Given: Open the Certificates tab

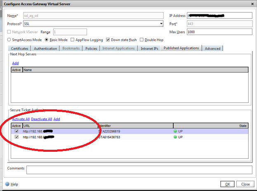Looking at the screenshot, I should pos(19,48).
